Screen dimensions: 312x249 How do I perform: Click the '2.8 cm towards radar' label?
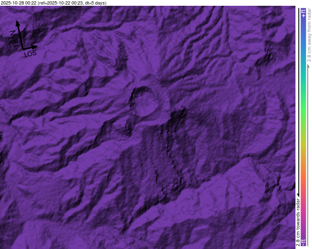tap(298, 220)
